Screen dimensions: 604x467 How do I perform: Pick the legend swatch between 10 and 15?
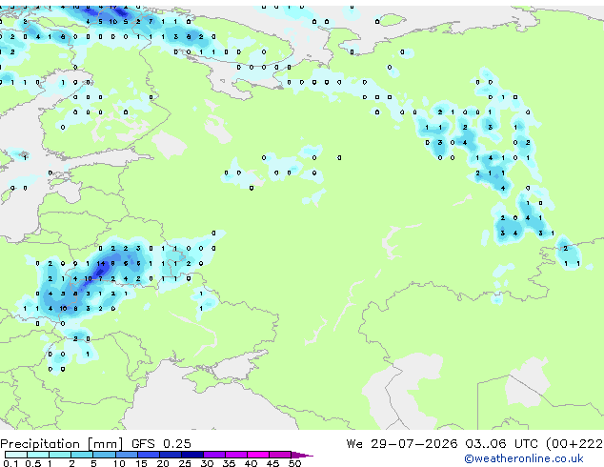point(126,455)
